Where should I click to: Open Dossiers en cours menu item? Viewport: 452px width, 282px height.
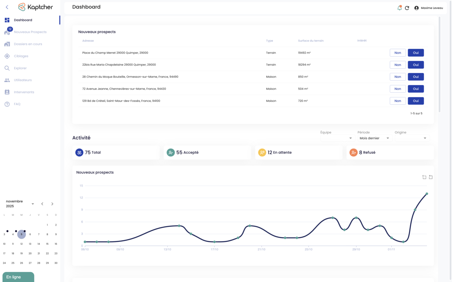click(28, 44)
